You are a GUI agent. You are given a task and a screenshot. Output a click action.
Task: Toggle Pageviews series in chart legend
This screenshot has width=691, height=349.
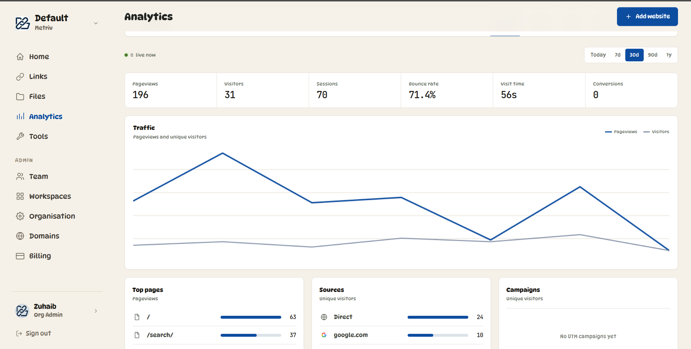pos(621,132)
